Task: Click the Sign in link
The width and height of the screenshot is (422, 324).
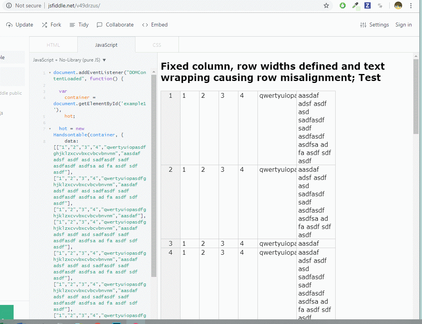Action: 403,25
